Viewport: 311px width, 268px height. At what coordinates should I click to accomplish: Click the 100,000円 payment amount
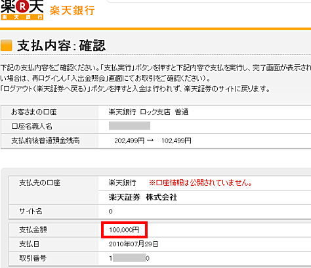coord(124,230)
